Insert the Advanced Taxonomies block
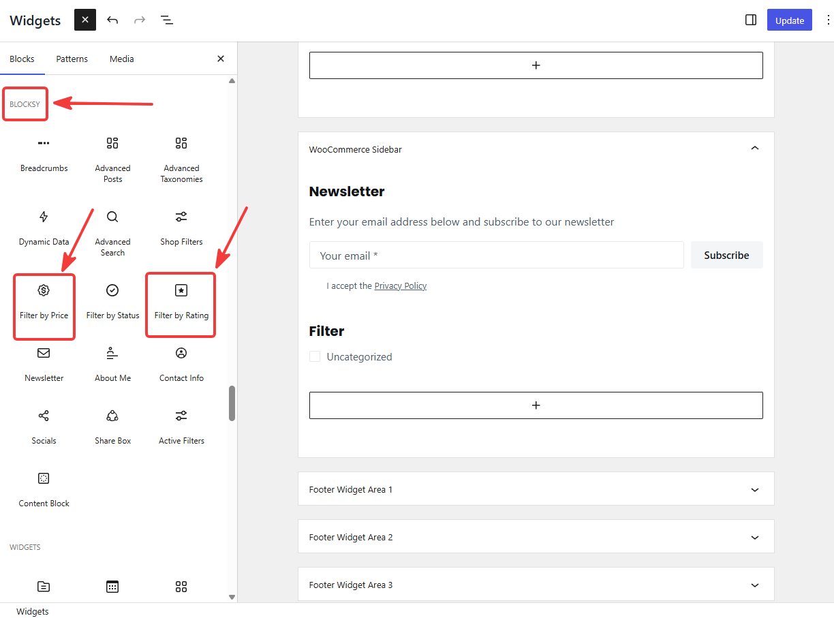Screen dimensions: 834x618 click(181, 159)
